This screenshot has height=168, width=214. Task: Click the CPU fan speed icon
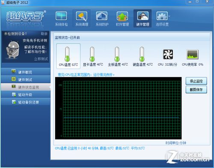(168, 54)
